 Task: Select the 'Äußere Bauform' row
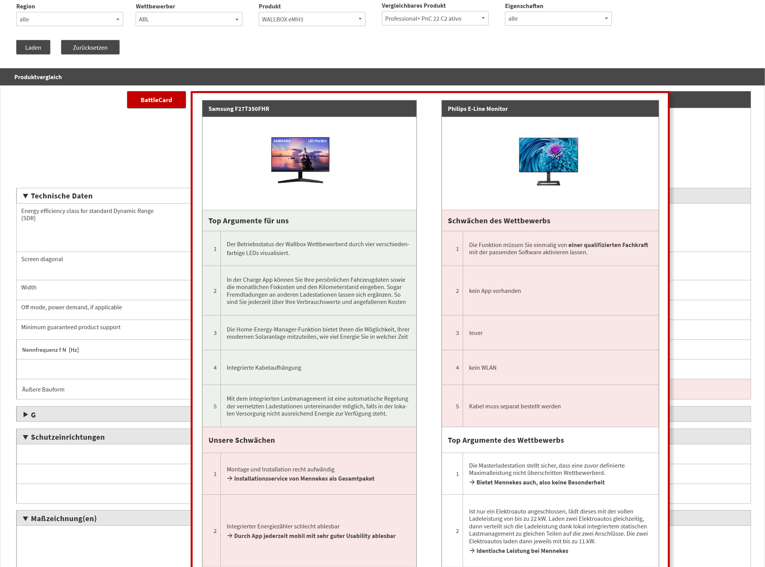coord(103,389)
